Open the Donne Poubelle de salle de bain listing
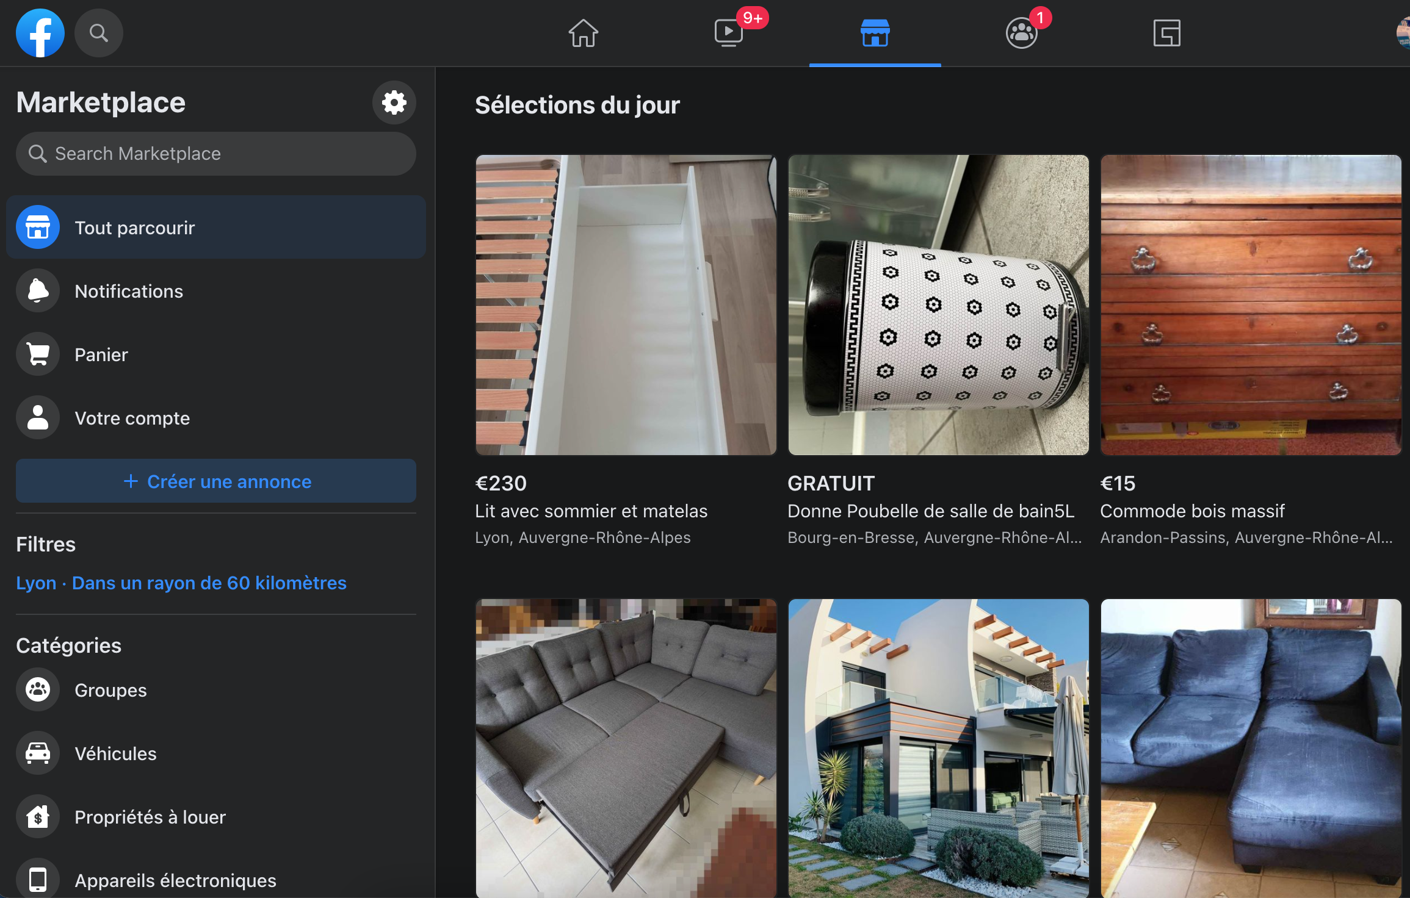Viewport: 1410px width, 898px height. tap(938, 305)
